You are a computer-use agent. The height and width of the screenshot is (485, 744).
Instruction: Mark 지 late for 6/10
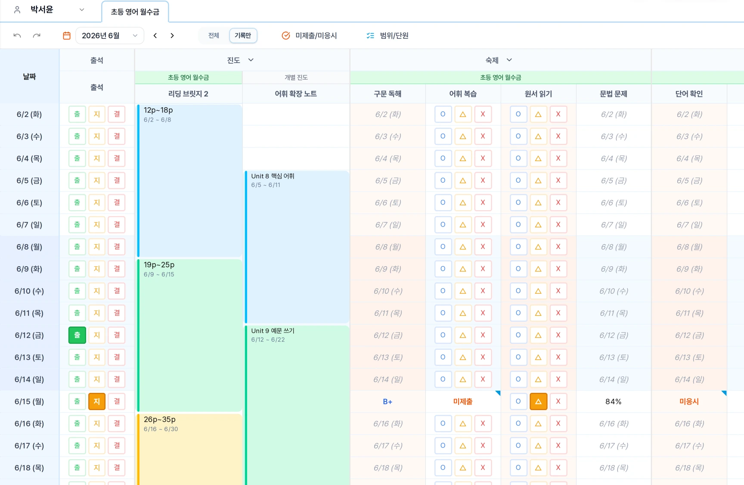[97, 291]
